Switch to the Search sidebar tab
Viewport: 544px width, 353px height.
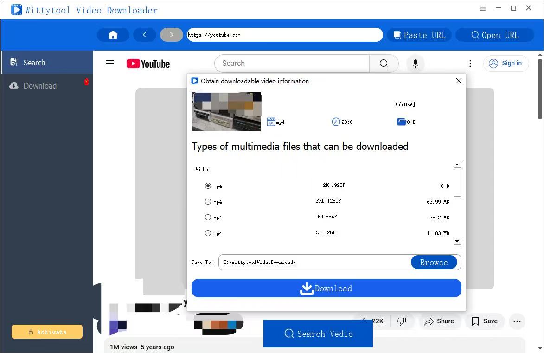tap(46, 63)
